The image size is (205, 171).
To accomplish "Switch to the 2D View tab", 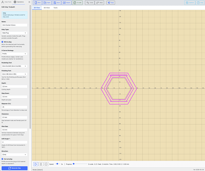I will point(37,8).
